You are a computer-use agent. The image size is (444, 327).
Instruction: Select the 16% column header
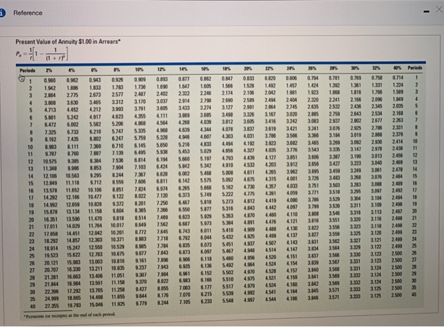coord(205,69)
